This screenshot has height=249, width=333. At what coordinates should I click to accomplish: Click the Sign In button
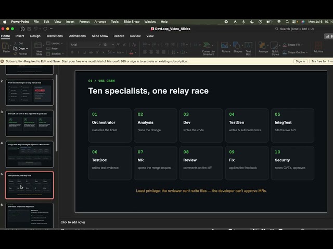click(300, 61)
